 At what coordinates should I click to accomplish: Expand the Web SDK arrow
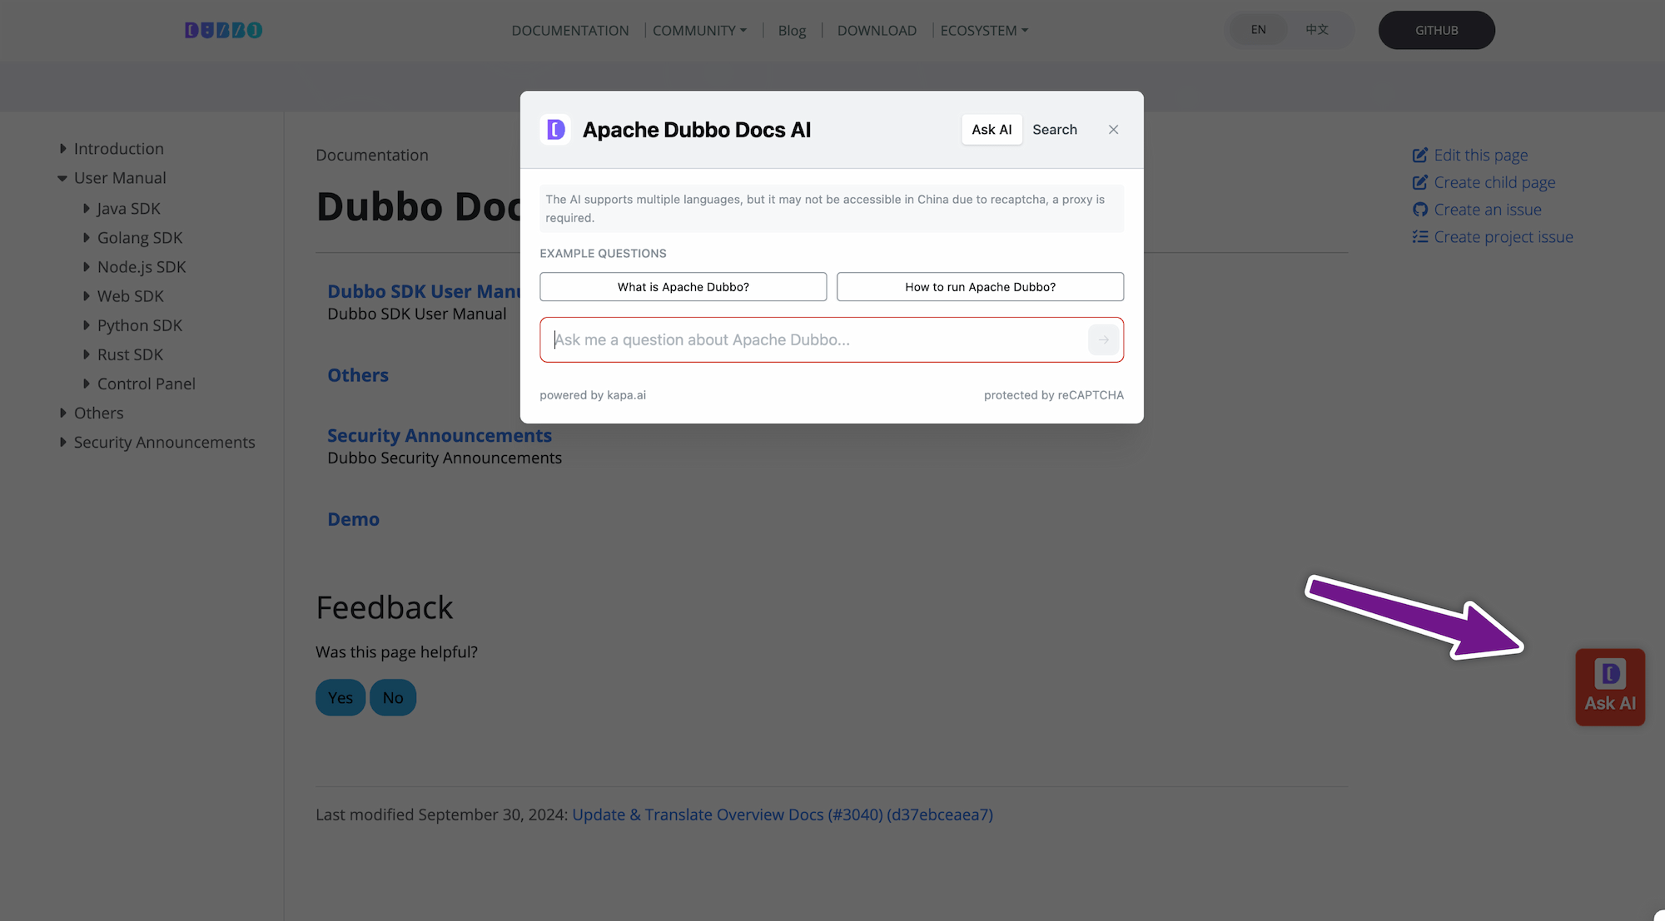[86, 296]
